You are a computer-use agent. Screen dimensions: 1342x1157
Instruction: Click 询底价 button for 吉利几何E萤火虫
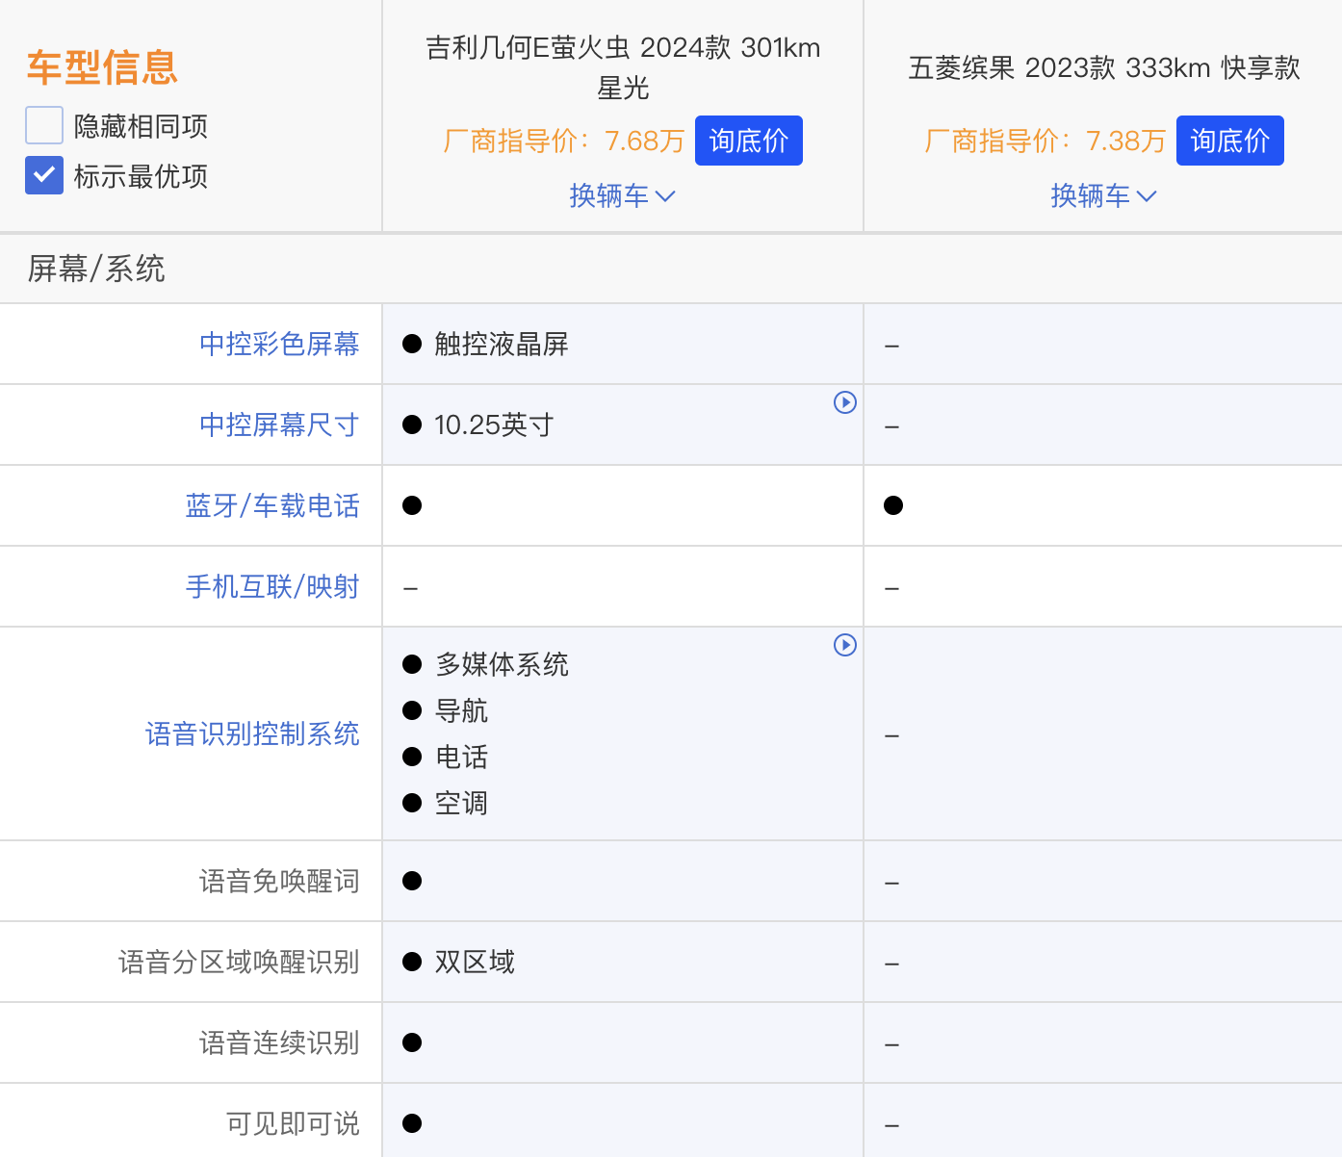pyautogui.click(x=749, y=141)
